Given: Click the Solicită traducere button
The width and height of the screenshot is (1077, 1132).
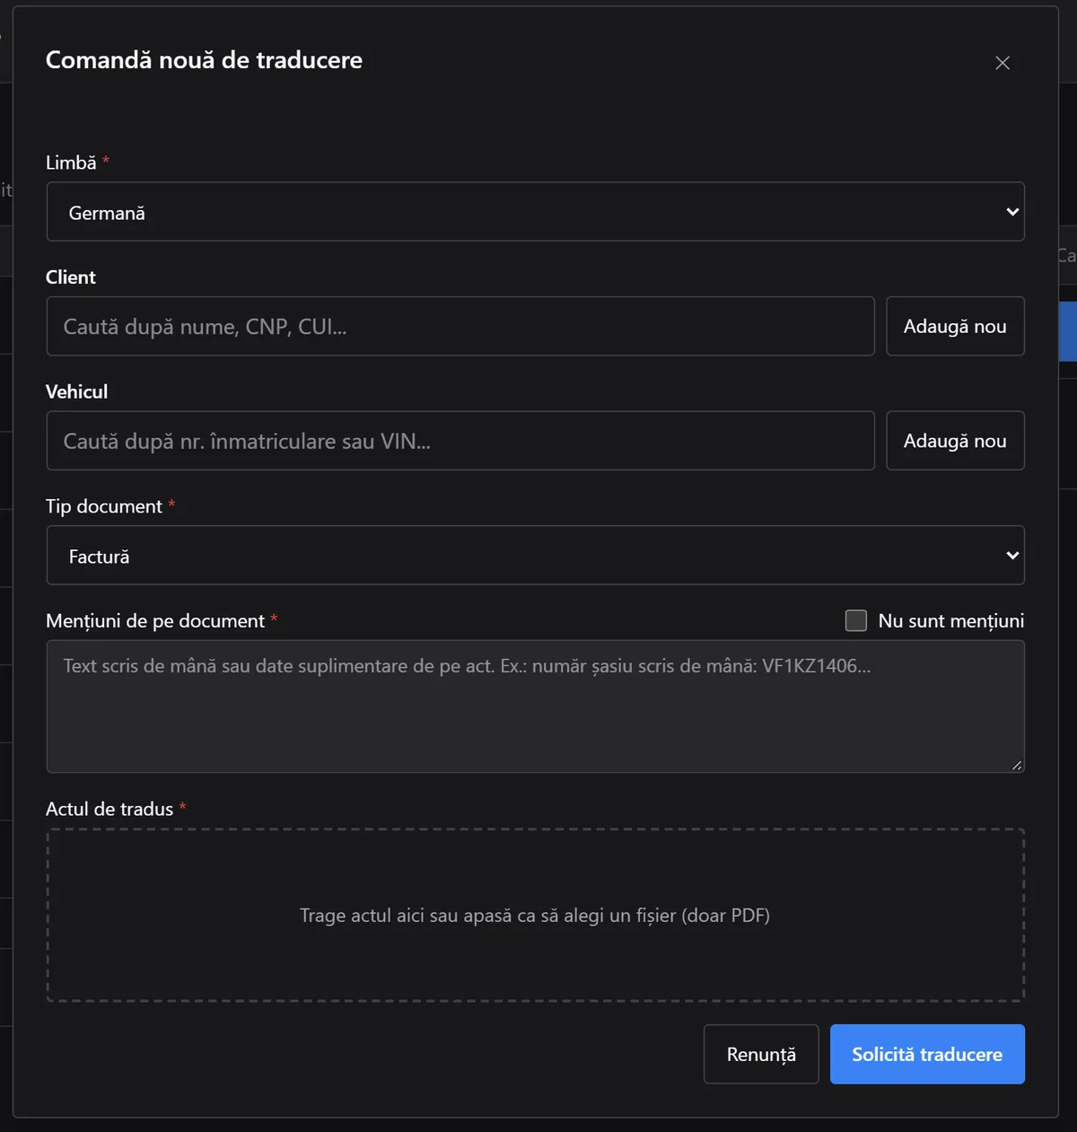Looking at the screenshot, I should coord(927,1054).
